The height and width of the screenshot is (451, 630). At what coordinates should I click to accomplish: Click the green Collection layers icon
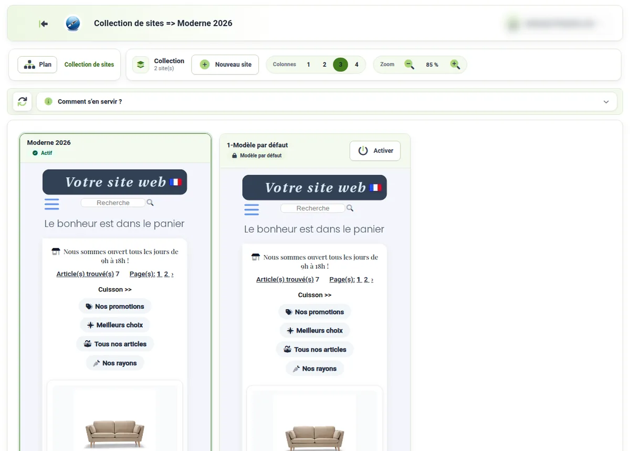pos(141,65)
